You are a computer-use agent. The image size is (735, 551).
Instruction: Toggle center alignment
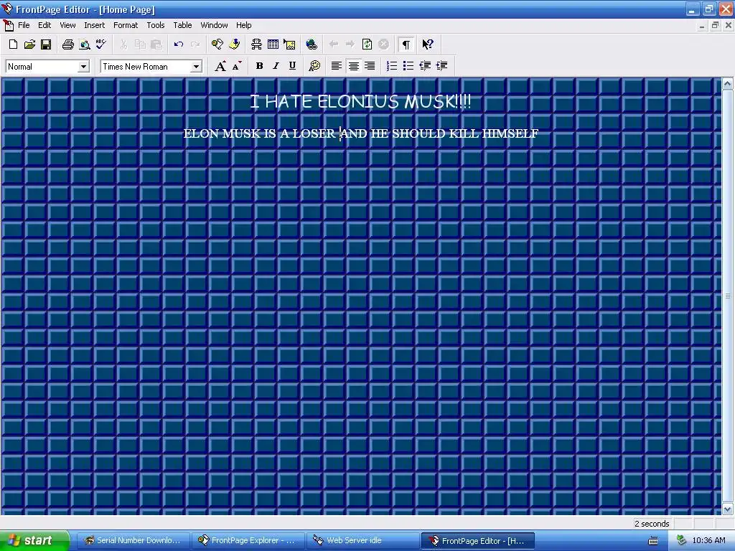[x=353, y=66]
